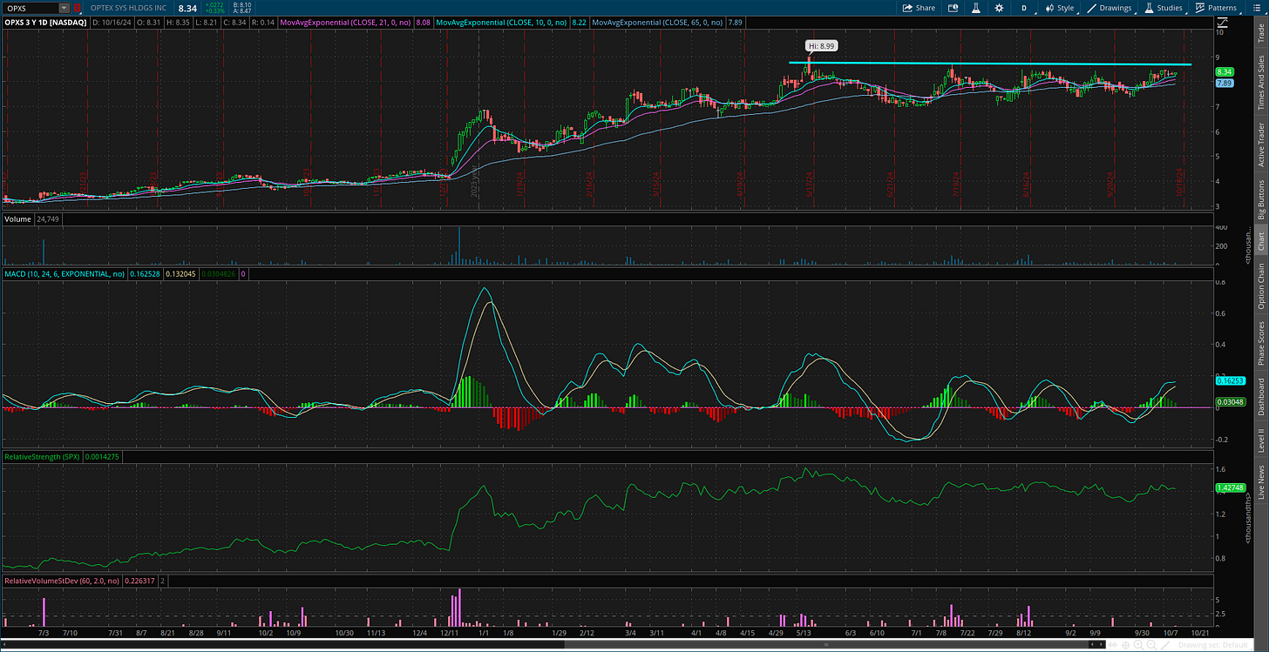1269x652 pixels.
Task: Click the MovAvgExponential (CLOSE, 10, 0, no) label
Action: (x=502, y=21)
